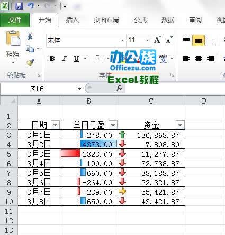Click the 文 phonetic guide icon
Viewport: 225px width, 235px height.
click(163, 59)
